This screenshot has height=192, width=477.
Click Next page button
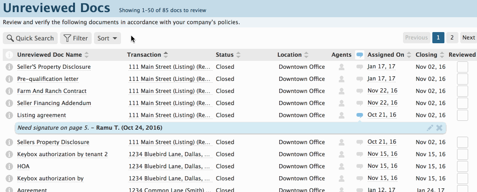point(469,38)
